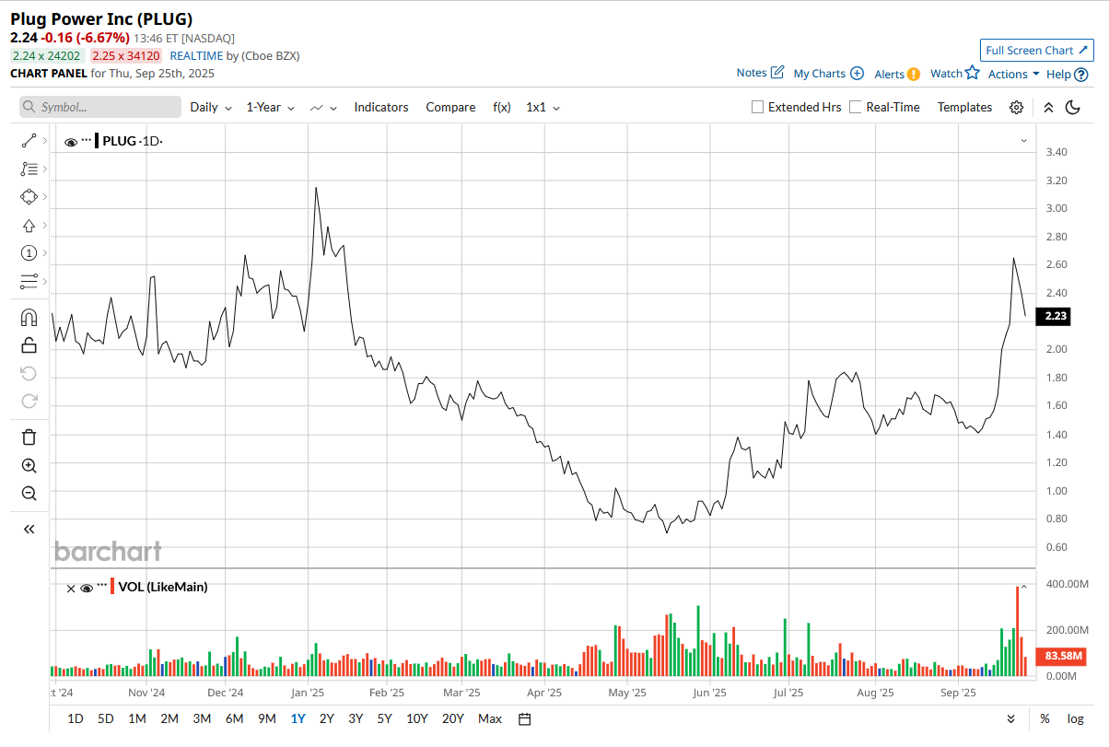The width and height of the screenshot is (1109, 747).
Task: Switch range to 3M
Action: tap(202, 718)
